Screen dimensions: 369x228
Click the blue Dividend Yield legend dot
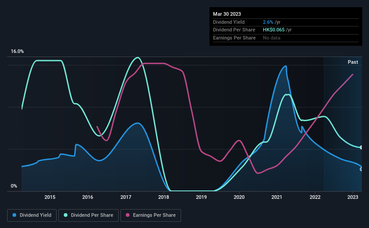(x=14, y=215)
